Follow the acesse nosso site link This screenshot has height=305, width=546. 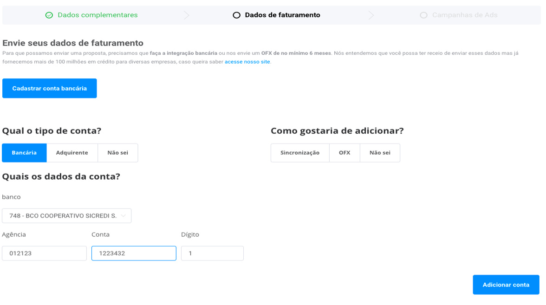[247, 62]
